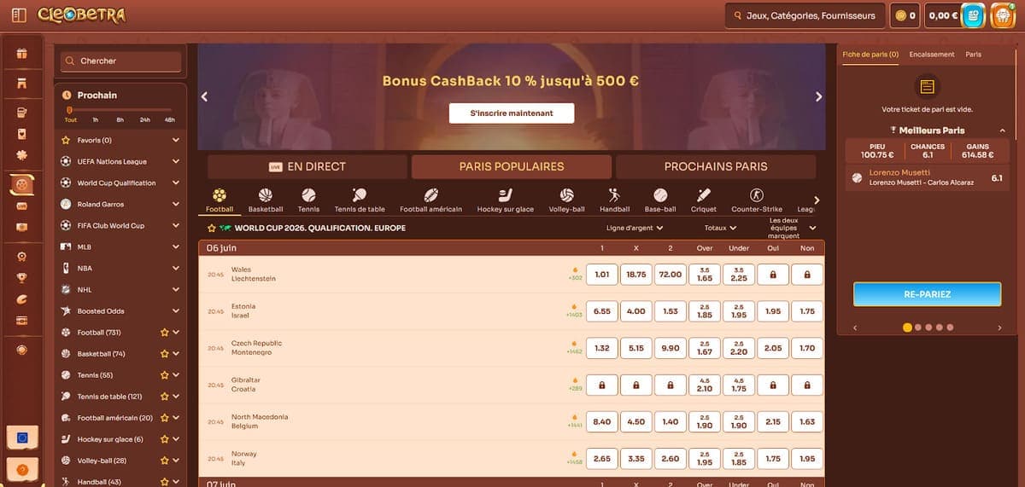Toggle favorite star for Tennis (55)
Screen dimensions: 1025x487
coord(164,375)
